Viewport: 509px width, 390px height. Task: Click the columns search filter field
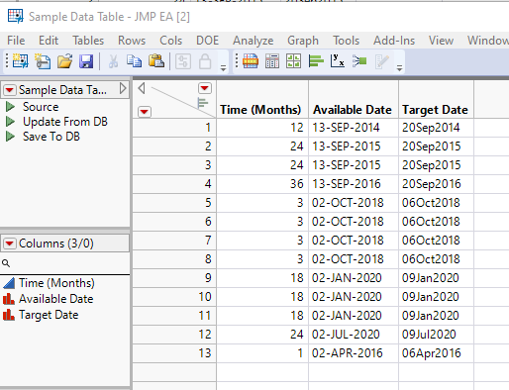pos(65,263)
